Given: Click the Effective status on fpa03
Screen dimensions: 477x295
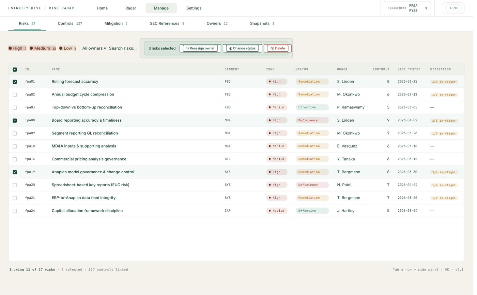Looking at the screenshot, I should click(x=314, y=108).
